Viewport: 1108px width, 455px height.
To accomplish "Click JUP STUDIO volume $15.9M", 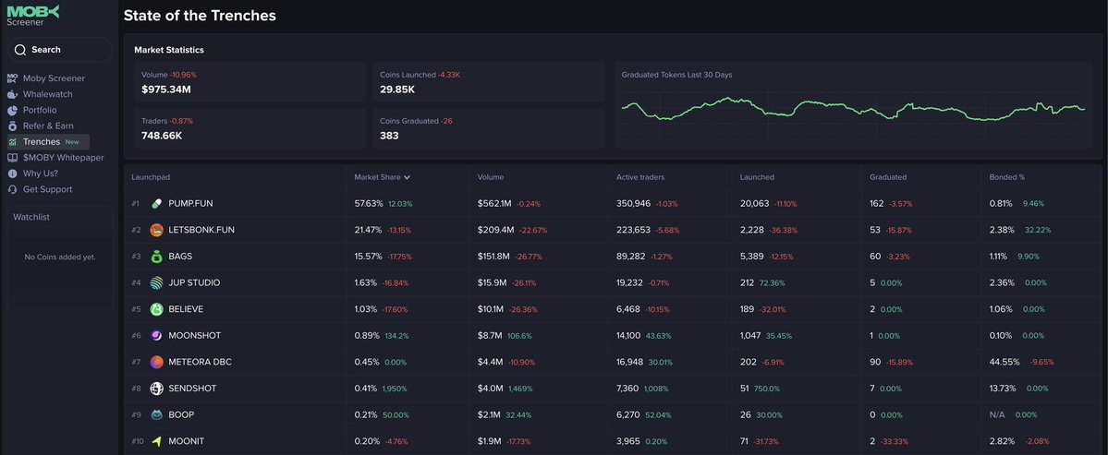I will 492,283.
